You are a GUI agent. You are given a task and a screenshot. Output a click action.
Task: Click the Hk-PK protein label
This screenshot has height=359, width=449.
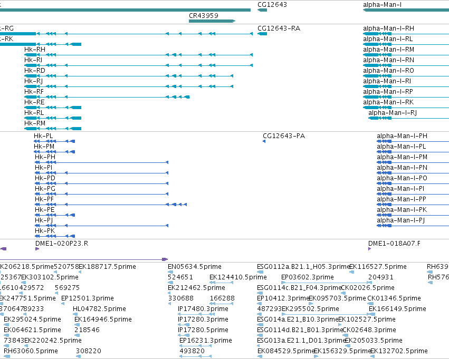coord(45,231)
